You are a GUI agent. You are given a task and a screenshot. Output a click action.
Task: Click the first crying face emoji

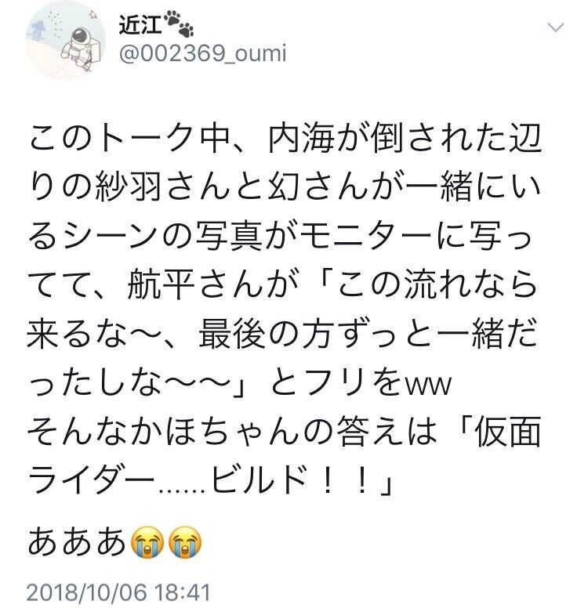tap(147, 541)
